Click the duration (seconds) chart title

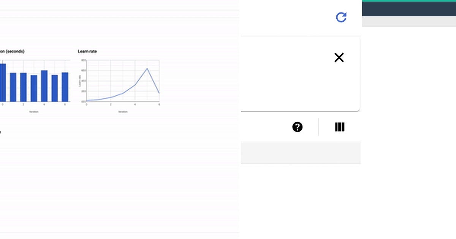tap(12, 52)
